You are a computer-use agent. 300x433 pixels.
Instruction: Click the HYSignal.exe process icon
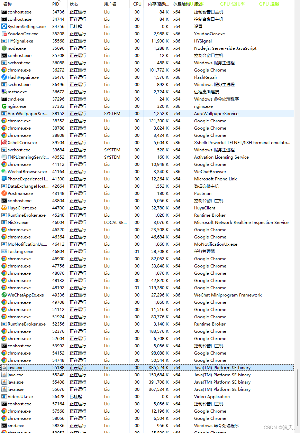pyautogui.click(x=4, y=41)
